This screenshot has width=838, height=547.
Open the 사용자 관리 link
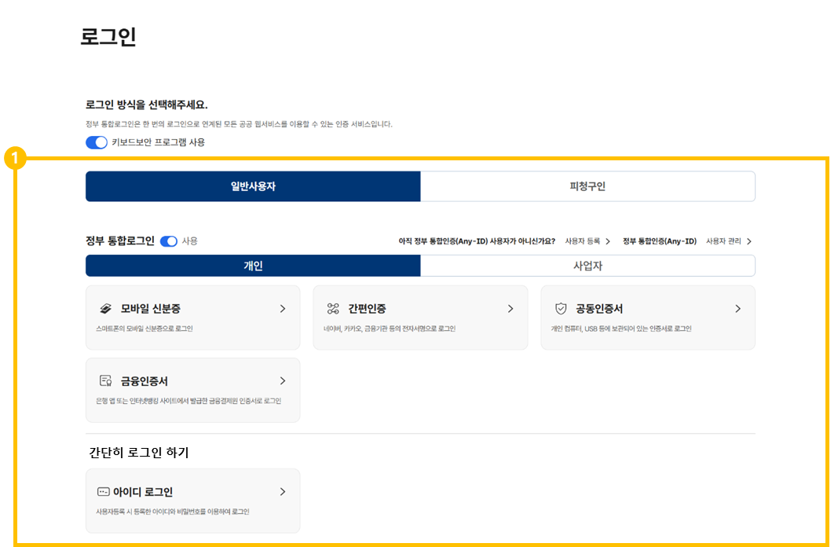click(x=723, y=241)
